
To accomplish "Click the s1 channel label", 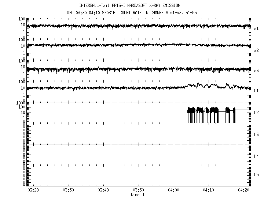I will point(257,28).
